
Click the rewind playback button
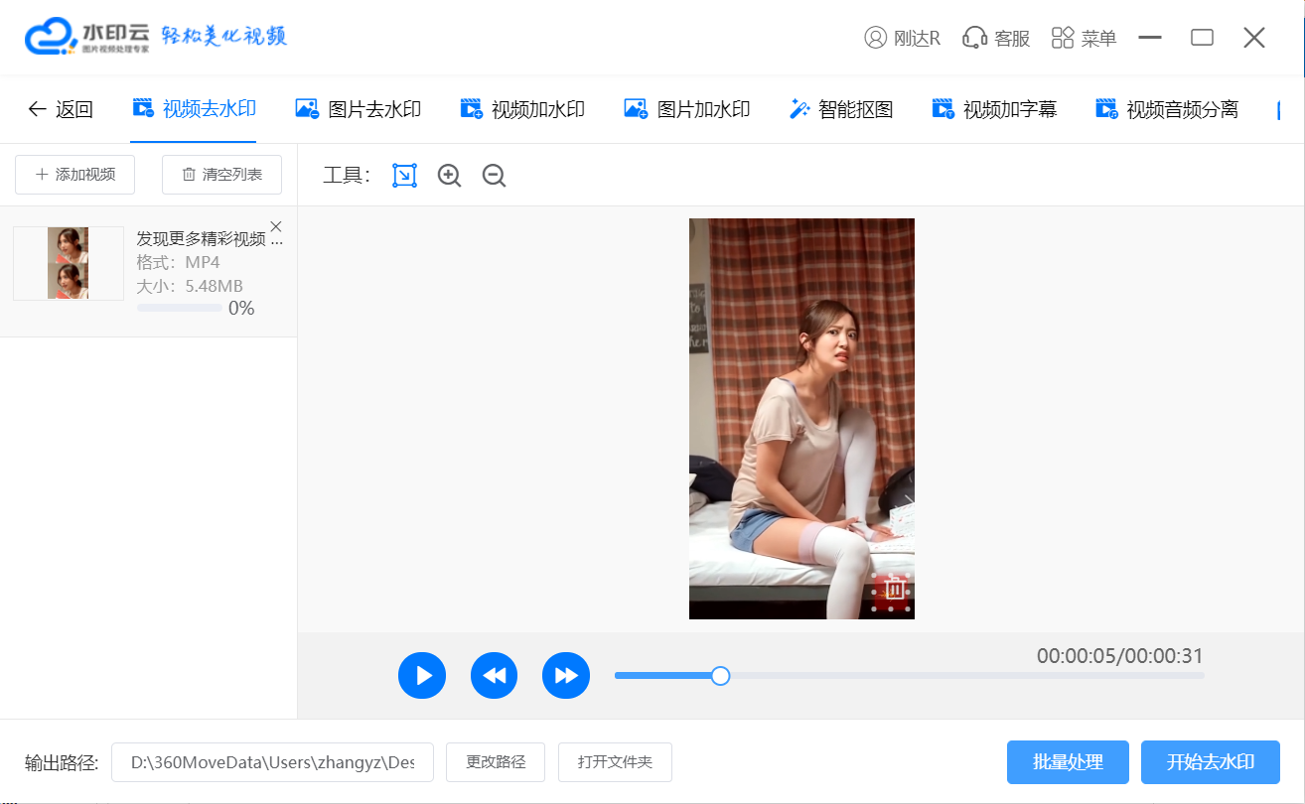pos(495,676)
